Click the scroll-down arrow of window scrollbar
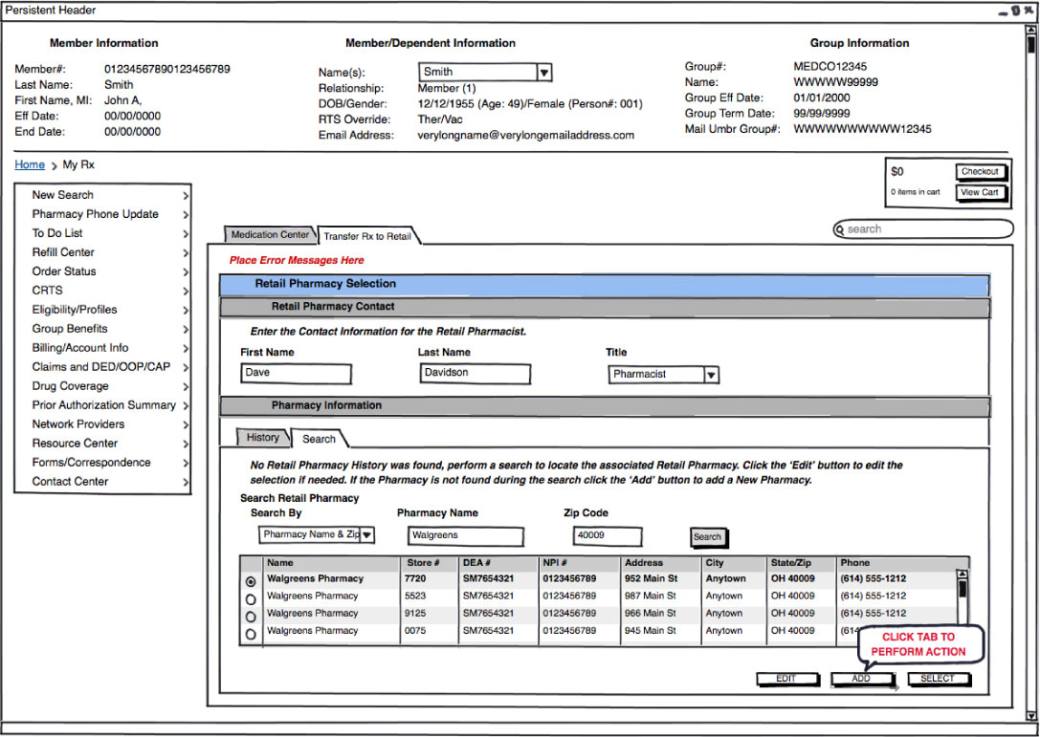The width and height of the screenshot is (1040, 737). click(x=1030, y=716)
